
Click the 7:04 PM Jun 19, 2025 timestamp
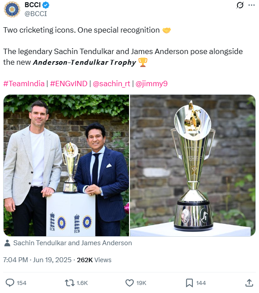tap(37, 260)
